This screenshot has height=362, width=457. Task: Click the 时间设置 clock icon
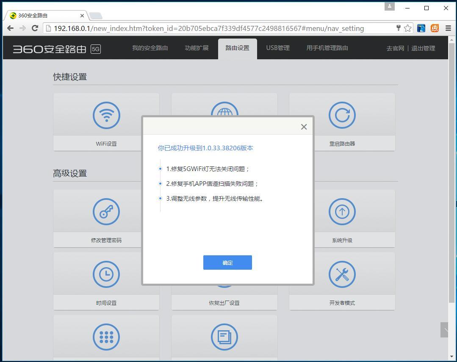pyautogui.click(x=106, y=274)
